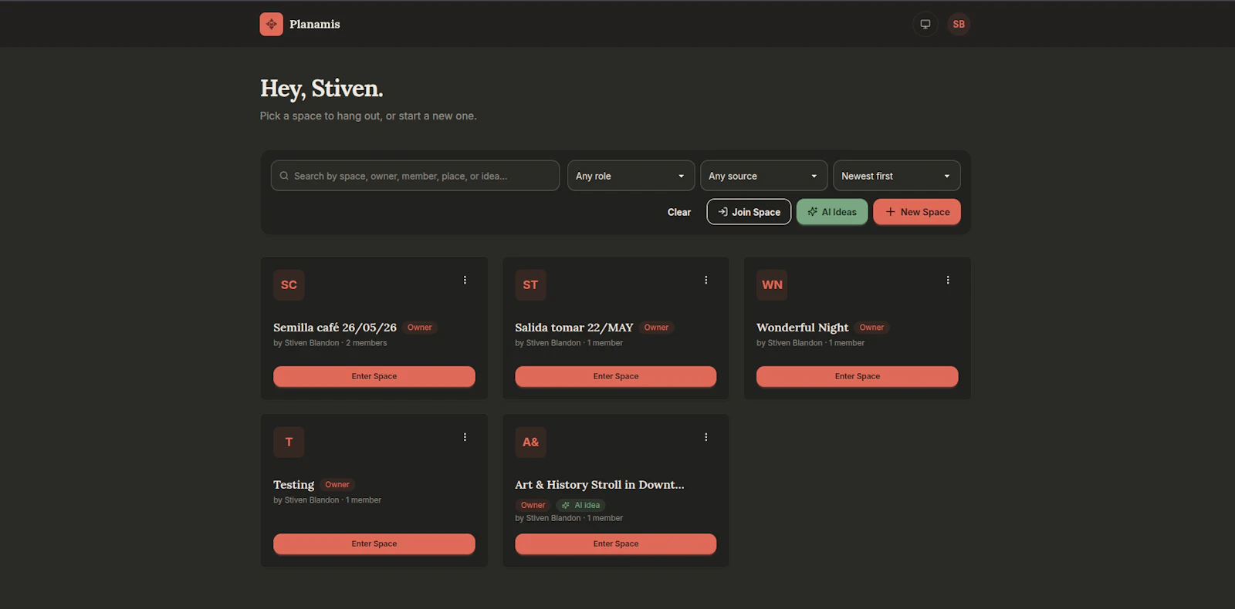The image size is (1235, 609).
Task: Click the Planamis brand name
Action: [x=315, y=24]
